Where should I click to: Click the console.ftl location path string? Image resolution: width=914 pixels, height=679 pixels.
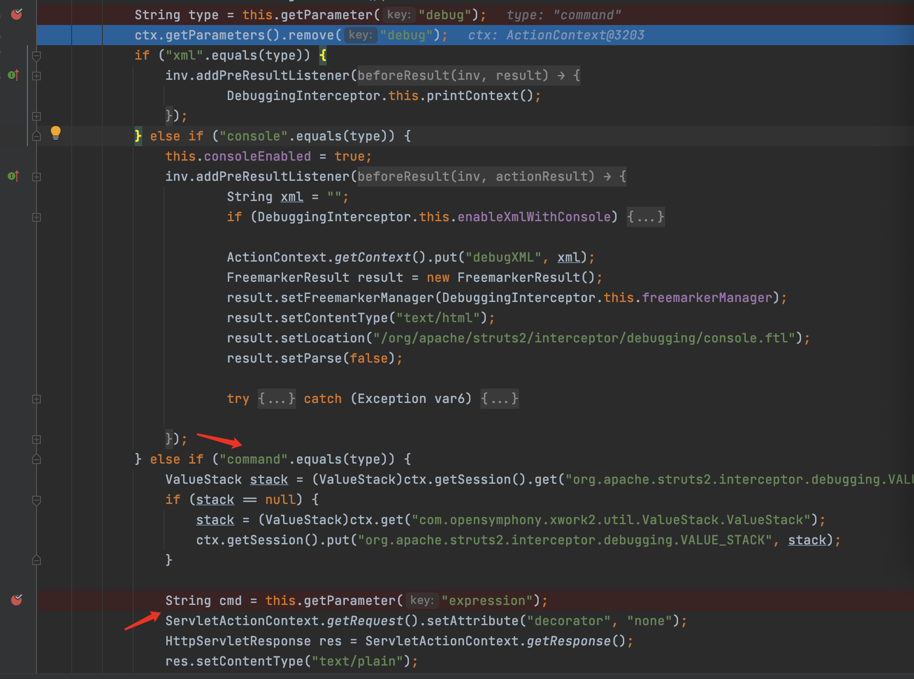(584, 338)
